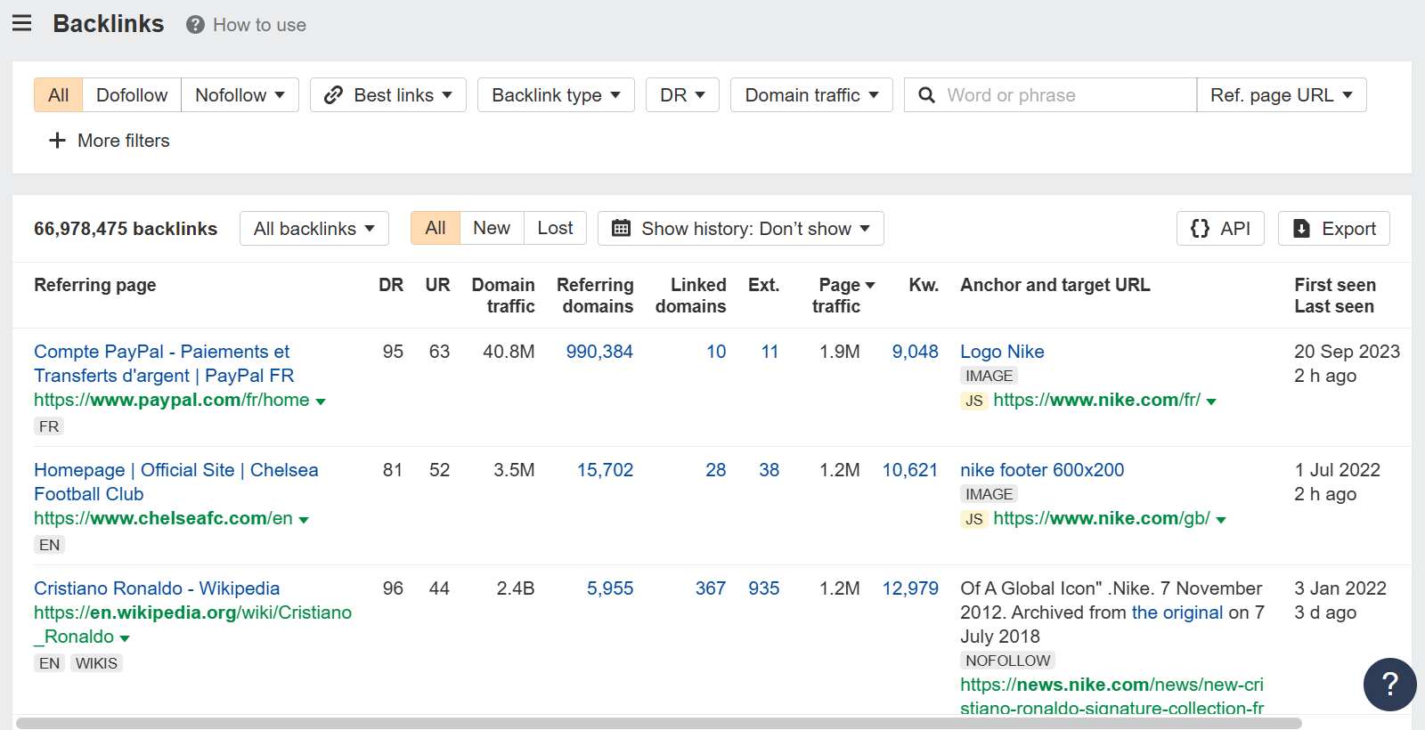Click external links value 11

coord(769,352)
